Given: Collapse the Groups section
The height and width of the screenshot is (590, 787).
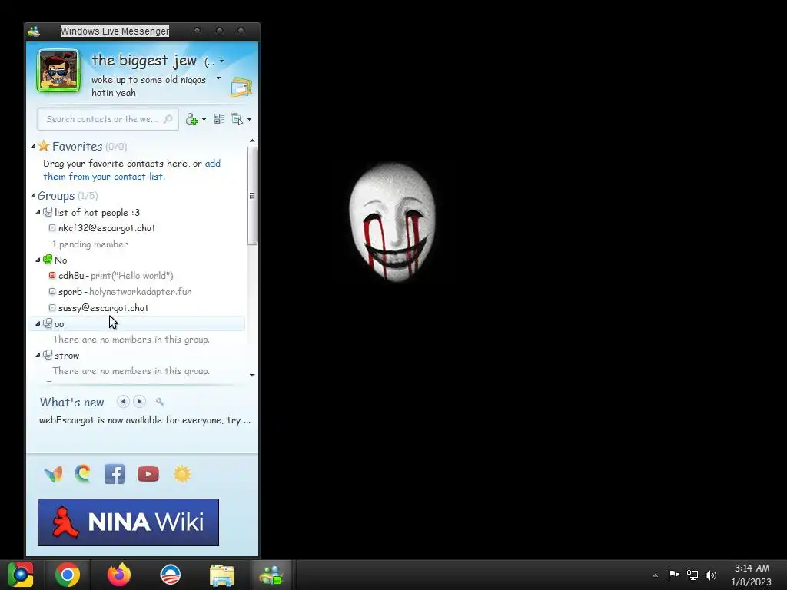Looking at the screenshot, I should tap(33, 196).
